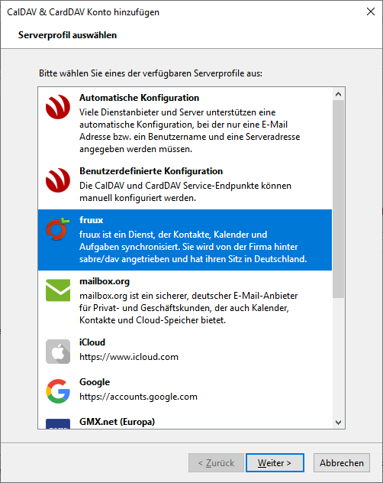Select the Automatische Konfiguration sabre icon
The width and height of the screenshot is (383, 483).
(58, 107)
